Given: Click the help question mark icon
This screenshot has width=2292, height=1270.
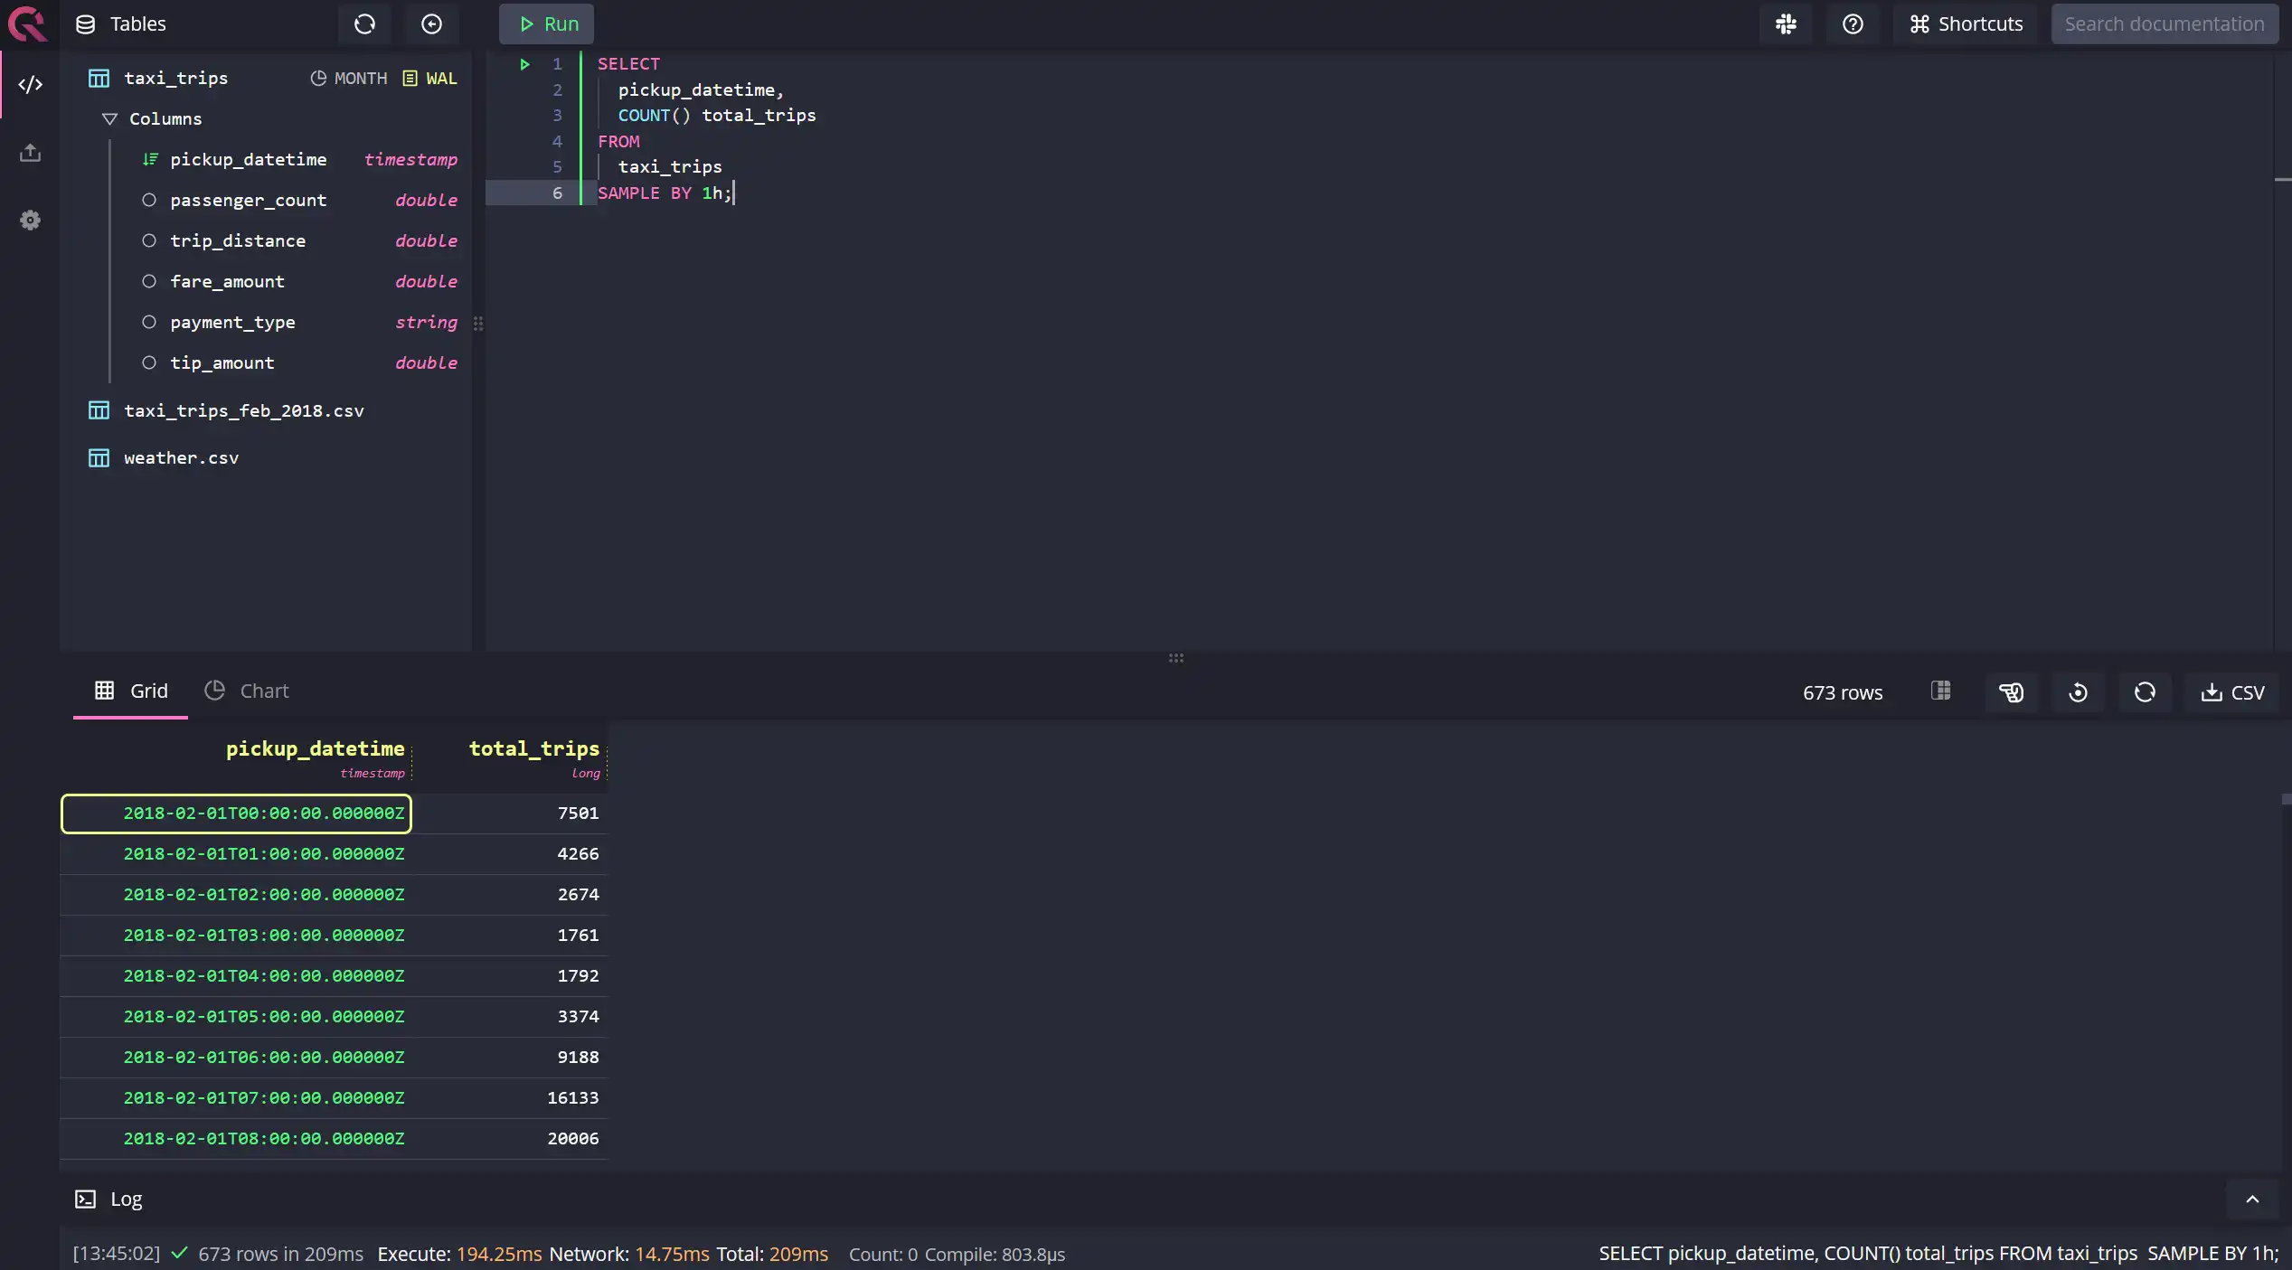Looking at the screenshot, I should (1852, 24).
